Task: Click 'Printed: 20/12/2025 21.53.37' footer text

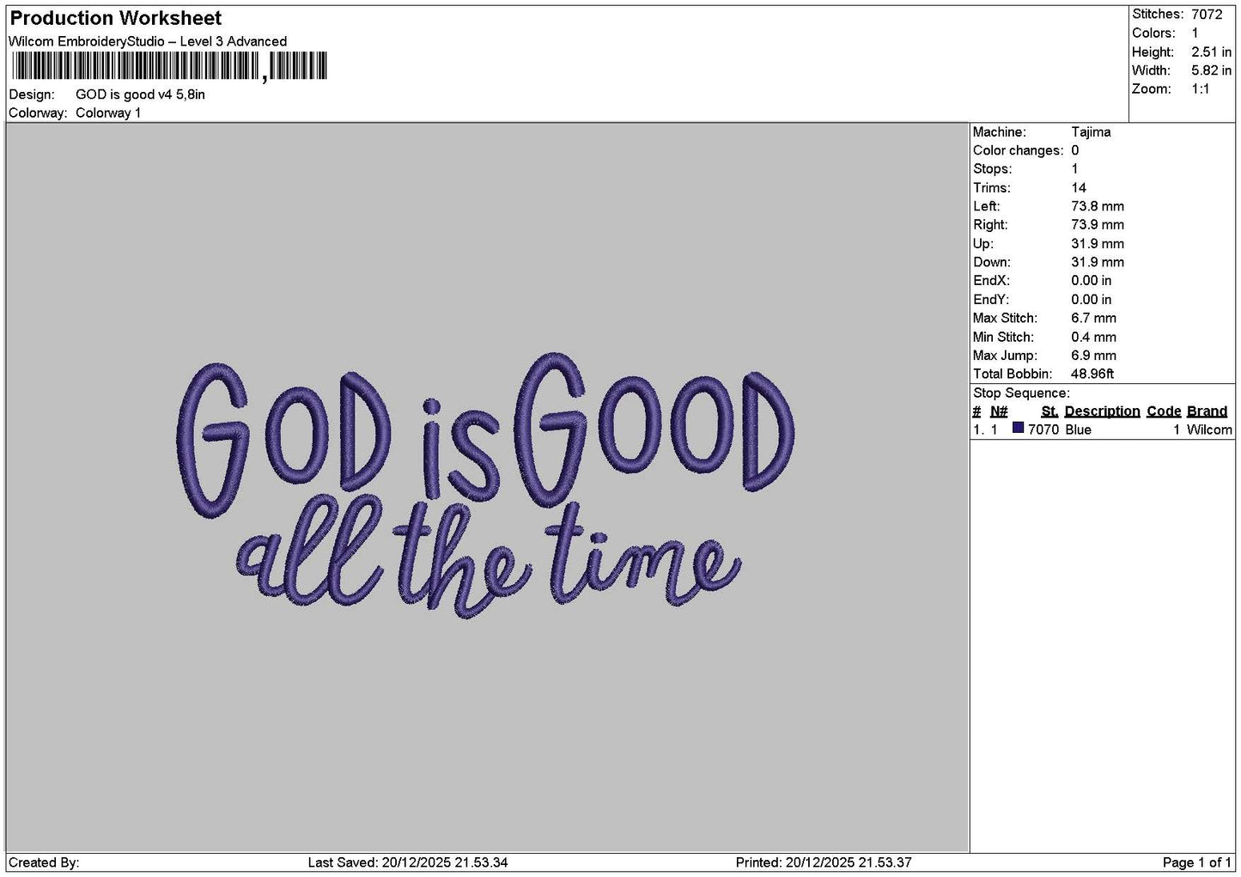Action: pos(824,862)
